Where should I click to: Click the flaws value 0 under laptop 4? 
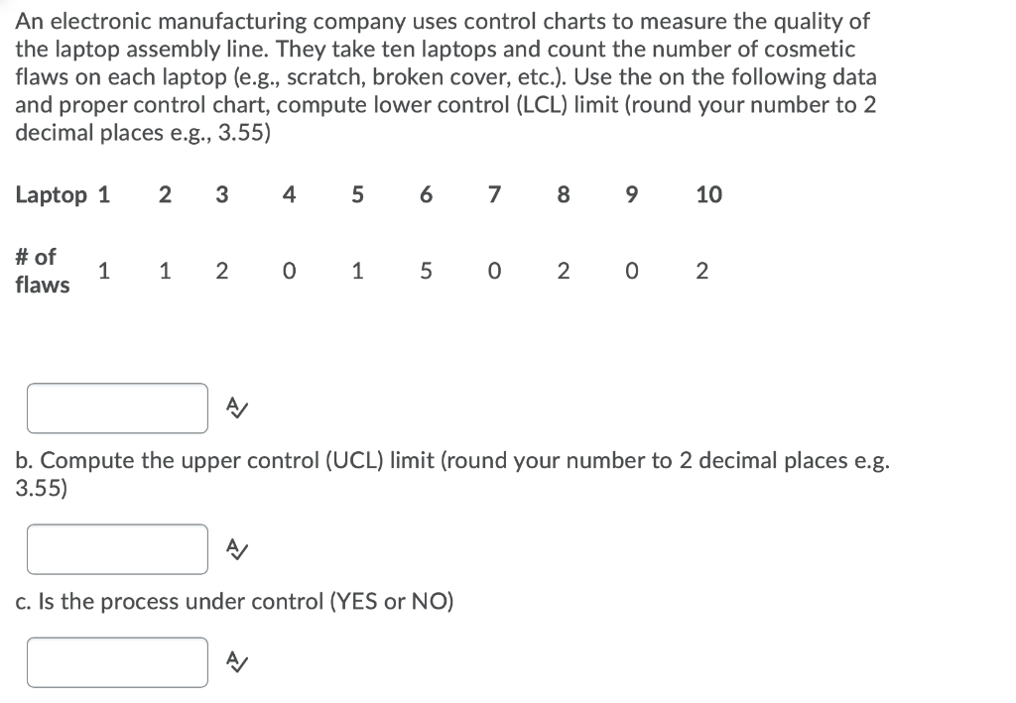tap(289, 271)
